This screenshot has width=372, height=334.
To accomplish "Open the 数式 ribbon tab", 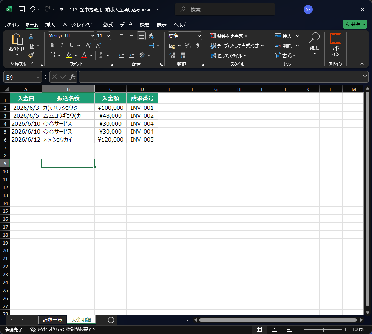I will (108, 25).
